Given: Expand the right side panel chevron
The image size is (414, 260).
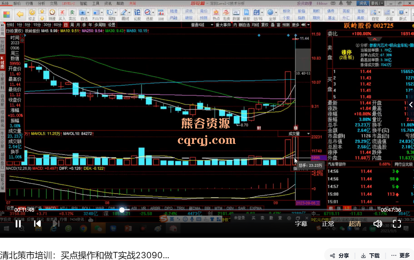Looking at the screenshot, I should 411,105.
